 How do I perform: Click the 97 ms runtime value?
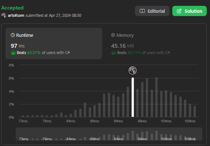click(18, 46)
